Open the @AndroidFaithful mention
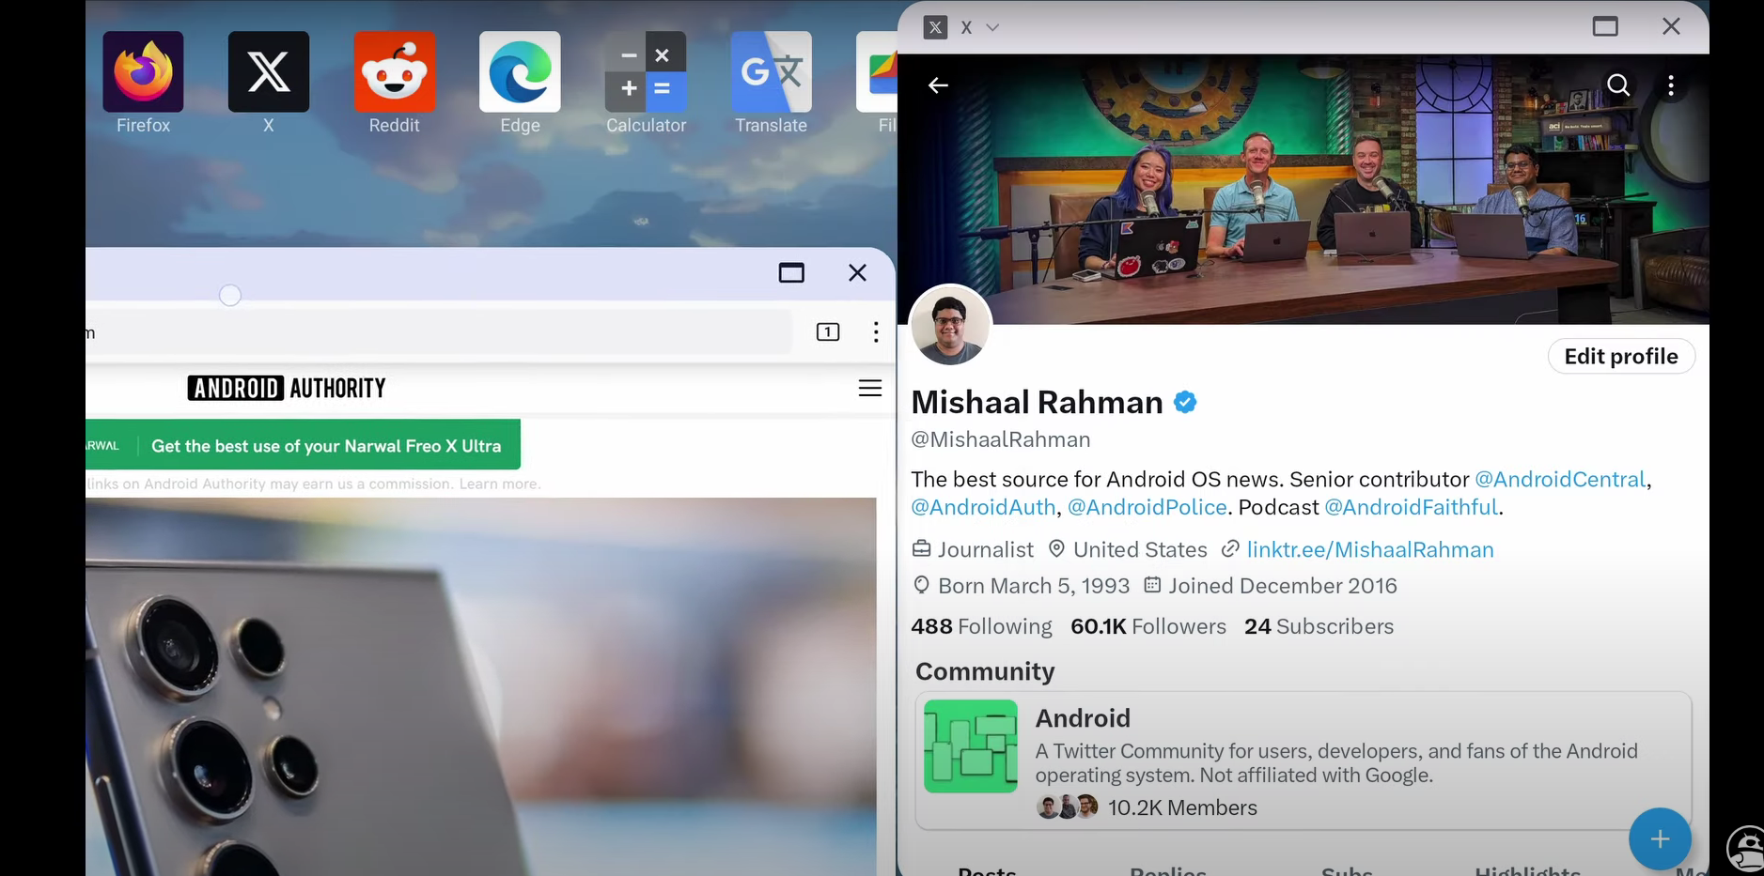Image resolution: width=1764 pixels, height=876 pixels. click(1411, 507)
